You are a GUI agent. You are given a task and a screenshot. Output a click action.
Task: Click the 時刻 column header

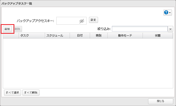99,36
